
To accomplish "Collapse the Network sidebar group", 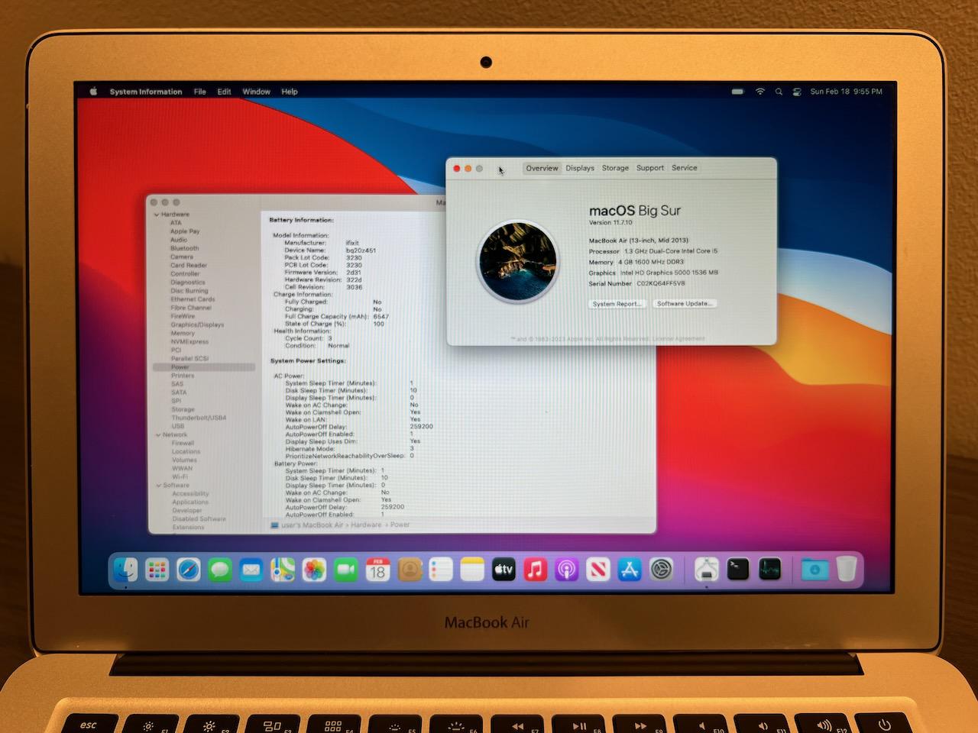I will pyautogui.click(x=158, y=435).
